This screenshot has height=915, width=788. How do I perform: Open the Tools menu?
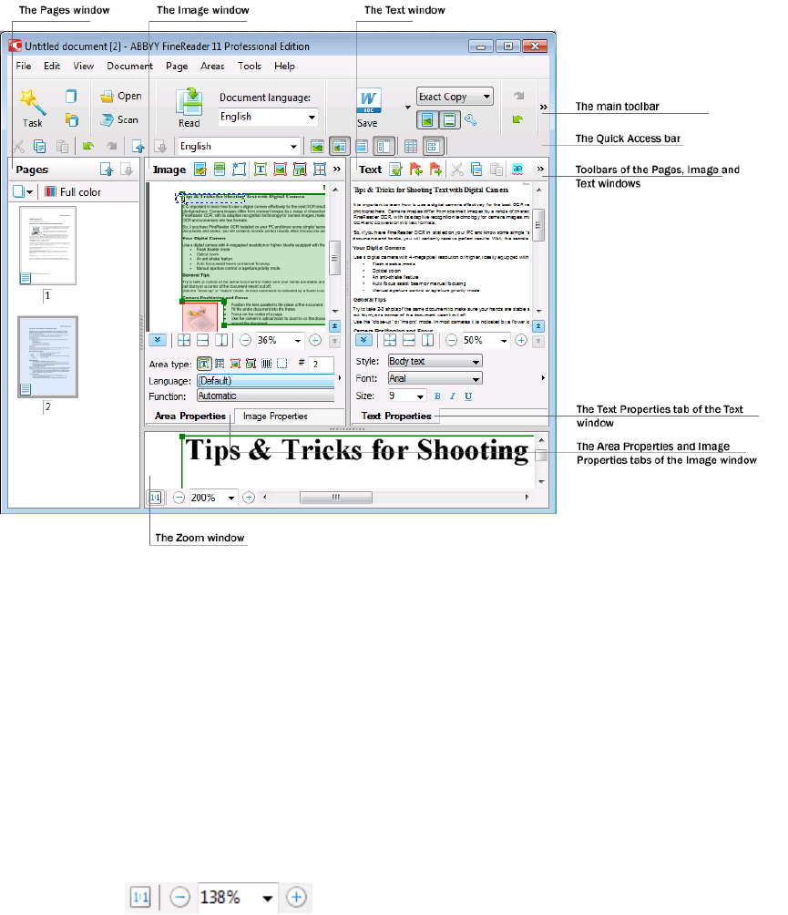[x=250, y=67]
